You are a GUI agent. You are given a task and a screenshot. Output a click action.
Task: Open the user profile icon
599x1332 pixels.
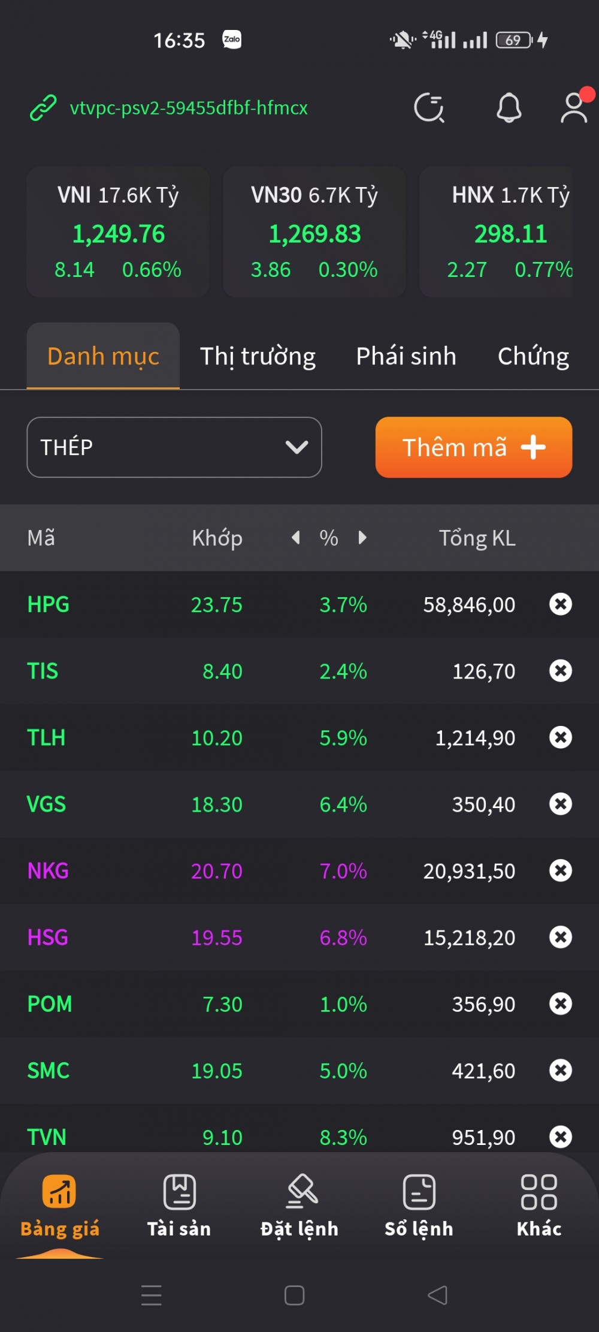pyautogui.click(x=574, y=109)
